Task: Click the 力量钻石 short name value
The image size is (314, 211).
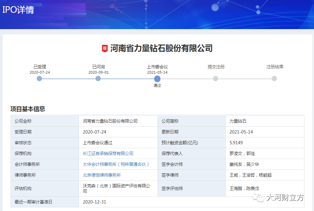Action: point(238,121)
